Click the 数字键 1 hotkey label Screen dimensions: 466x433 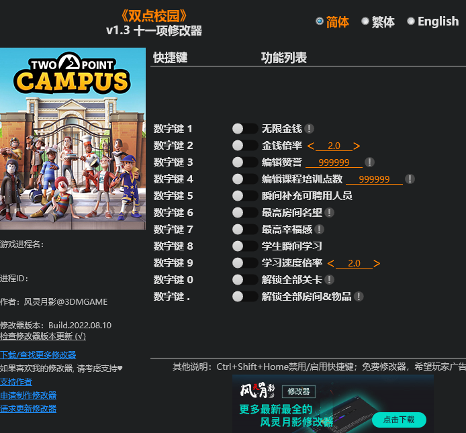pyautogui.click(x=173, y=129)
